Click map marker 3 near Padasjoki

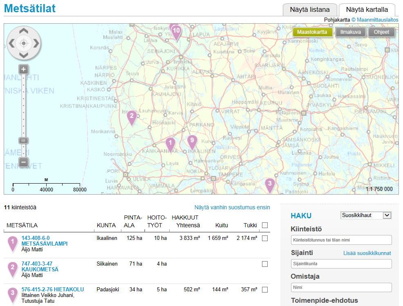point(270,186)
